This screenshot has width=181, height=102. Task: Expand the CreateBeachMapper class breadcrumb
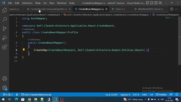click(108, 15)
